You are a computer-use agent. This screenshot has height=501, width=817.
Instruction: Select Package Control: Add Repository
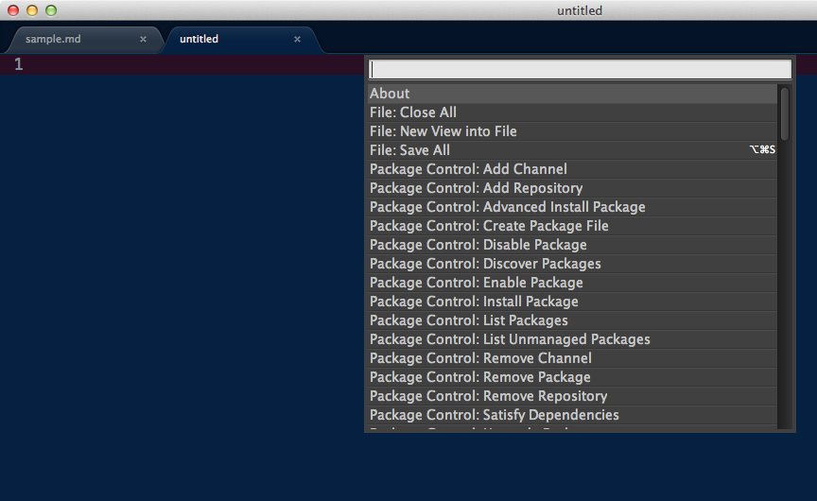tap(573, 188)
